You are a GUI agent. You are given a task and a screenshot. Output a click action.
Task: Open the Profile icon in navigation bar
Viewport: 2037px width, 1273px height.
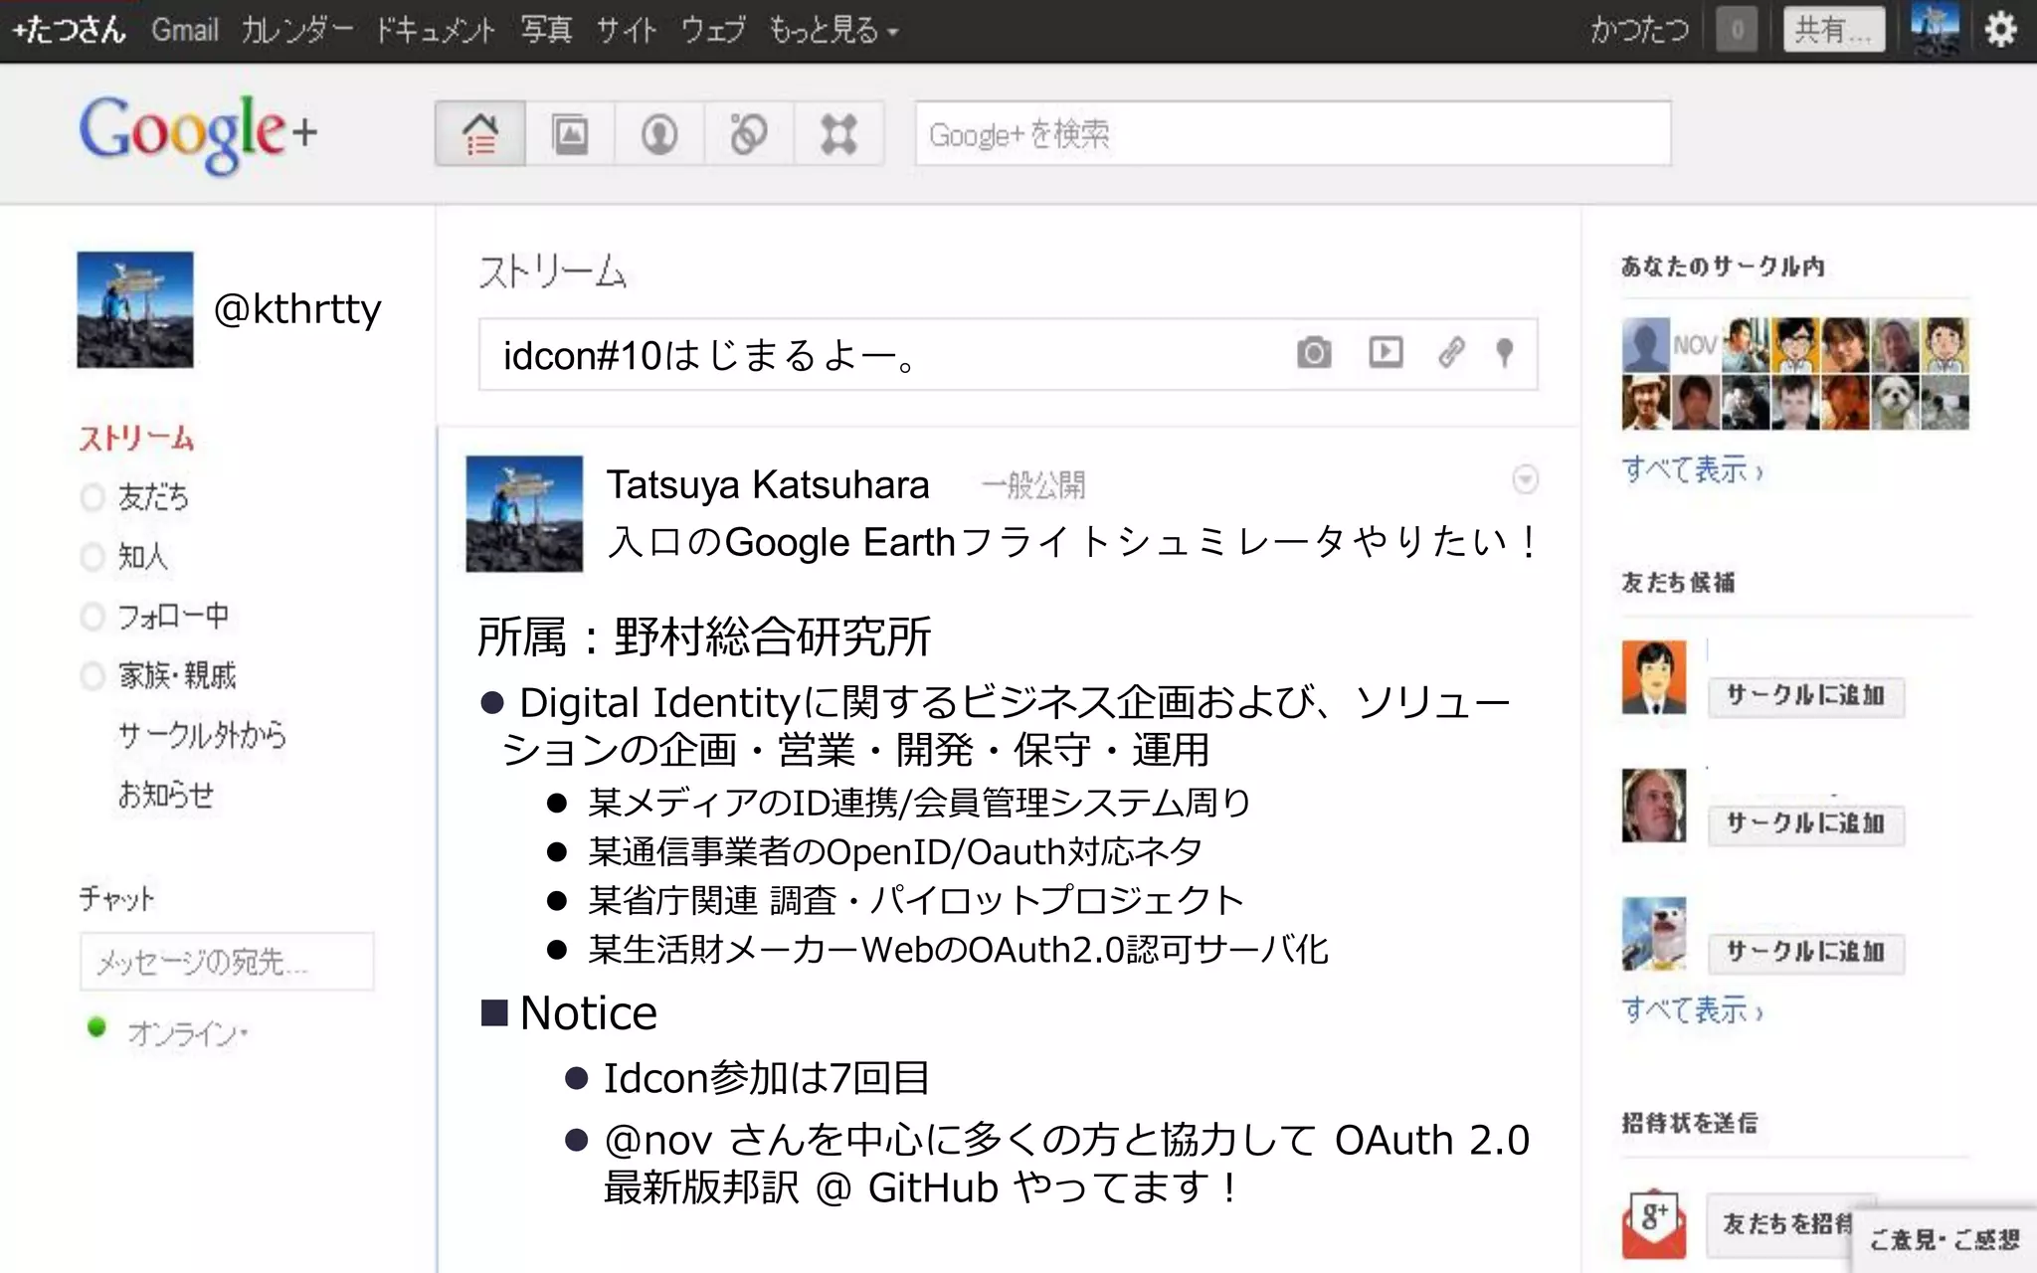pyautogui.click(x=658, y=133)
